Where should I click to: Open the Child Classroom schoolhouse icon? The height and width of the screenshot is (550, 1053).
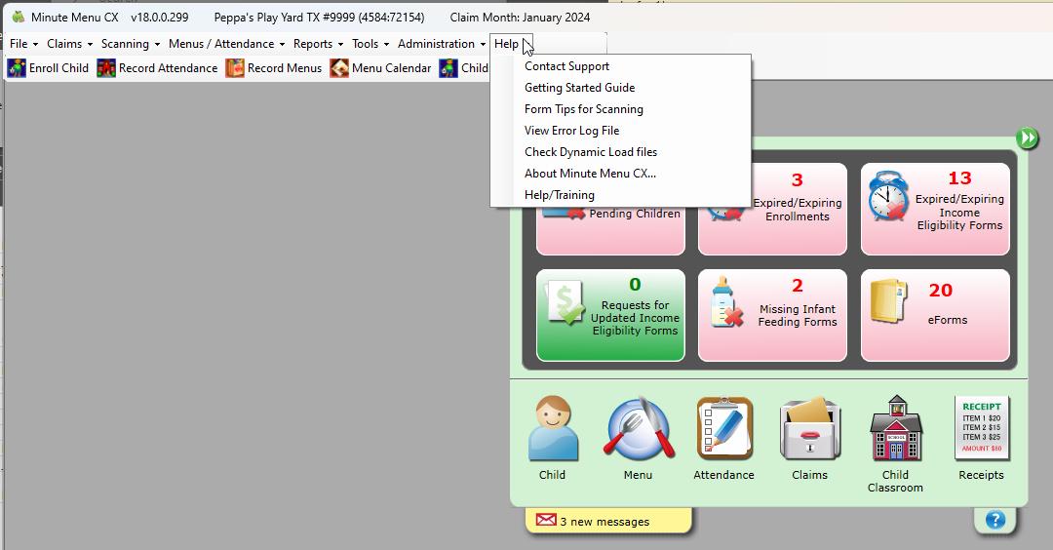tap(896, 428)
